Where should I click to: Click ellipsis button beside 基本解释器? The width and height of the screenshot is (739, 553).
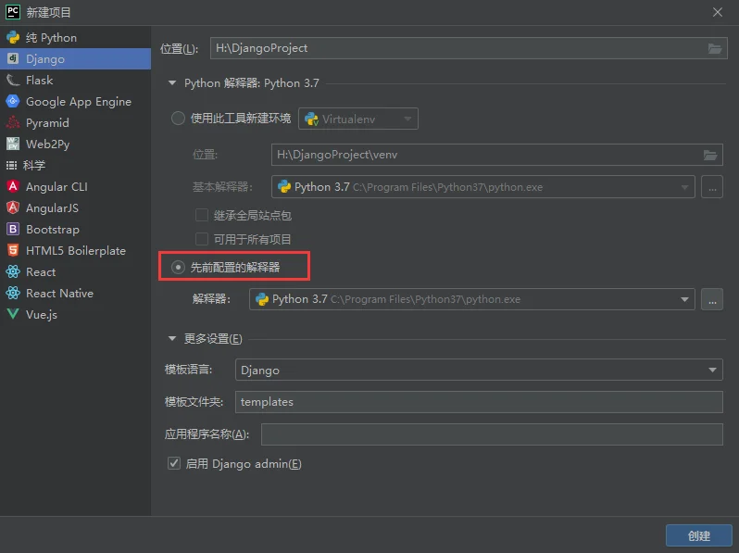pyautogui.click(x=711, y=187)
